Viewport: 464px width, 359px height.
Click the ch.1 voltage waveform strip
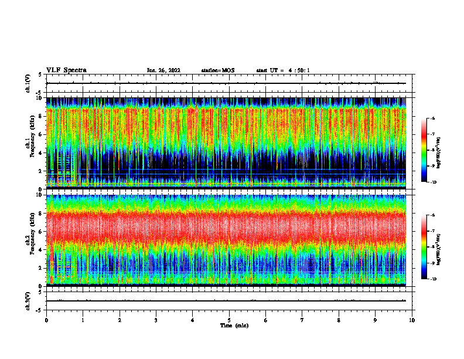229,83
